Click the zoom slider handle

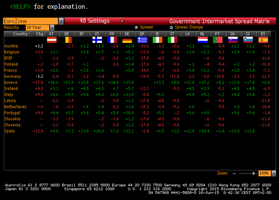[x=253, y=173]
